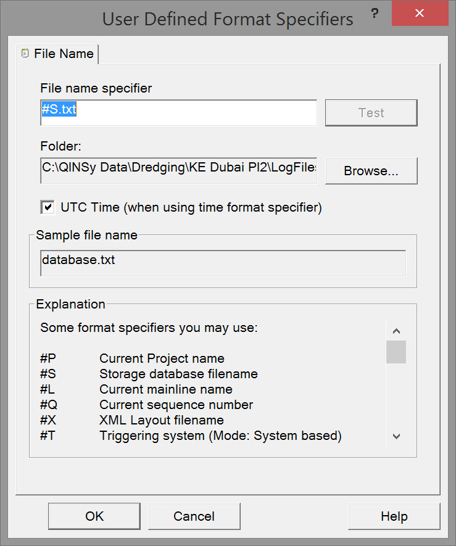Select the File Name tab
The height and width of the screenshot is (546, 456).
click(63, 54)
